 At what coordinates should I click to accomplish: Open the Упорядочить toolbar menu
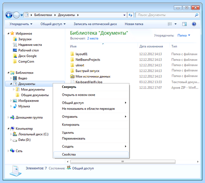(21, 24)
